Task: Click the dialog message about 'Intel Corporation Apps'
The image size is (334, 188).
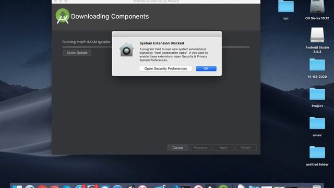Action: pyautogui.click(x=174, y=54)
